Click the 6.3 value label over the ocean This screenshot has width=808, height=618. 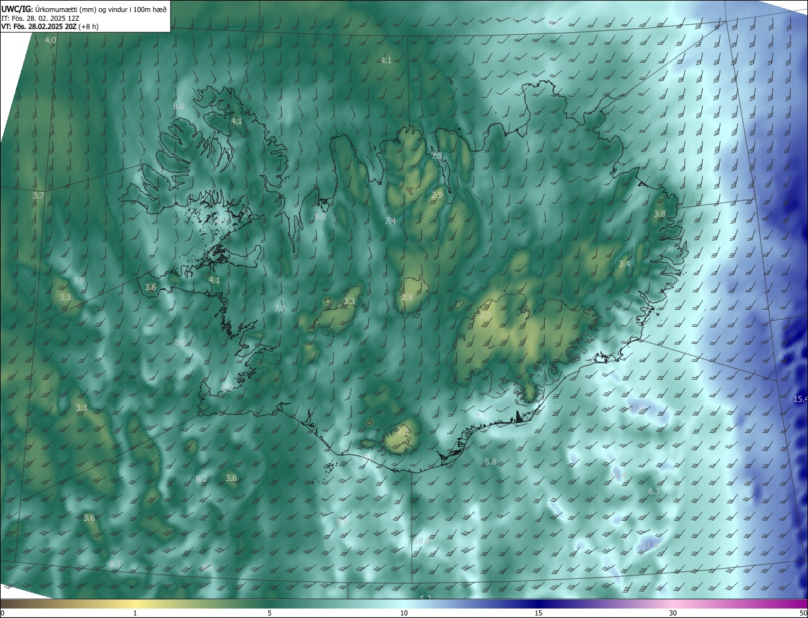654,491
